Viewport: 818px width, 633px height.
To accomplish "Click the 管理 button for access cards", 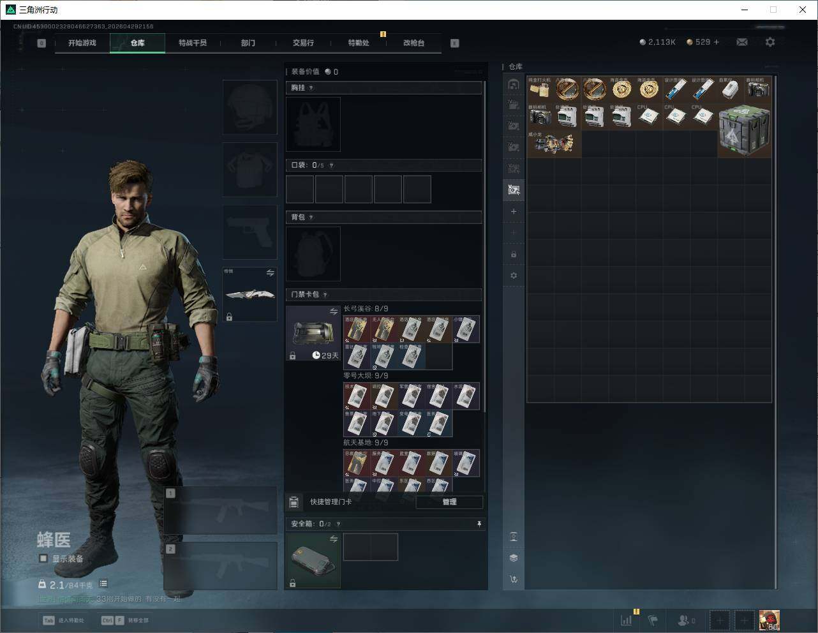I will click(x=449, y=502).
